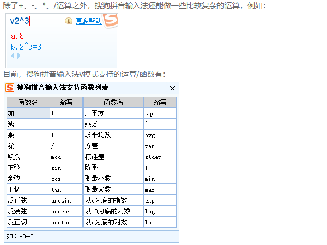Click the help info icon beside 更多帮助

pos(69,21)
